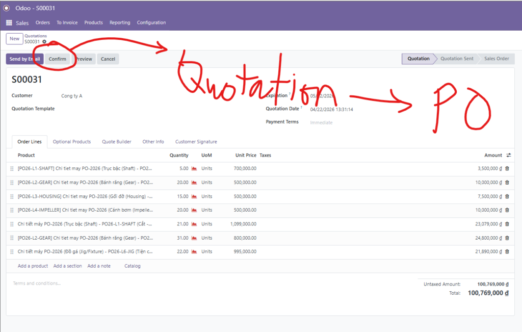
Task: Click the gear icon next to S00031
Action: point(44,42)
